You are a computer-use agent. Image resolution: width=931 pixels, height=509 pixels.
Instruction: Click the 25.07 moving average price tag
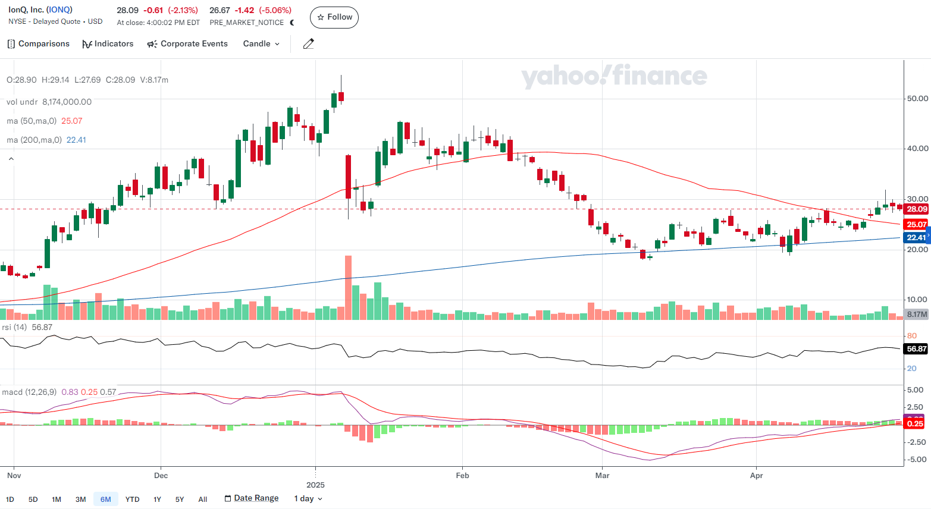916,224
